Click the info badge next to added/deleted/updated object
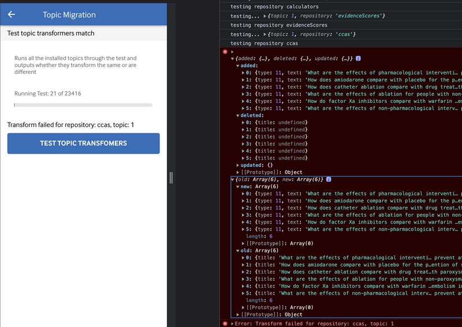 click(359, 58)
